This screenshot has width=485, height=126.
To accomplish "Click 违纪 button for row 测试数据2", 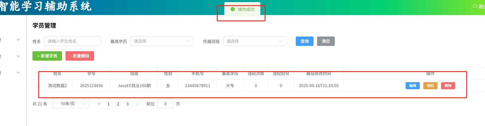I will (x=430, y=86).
